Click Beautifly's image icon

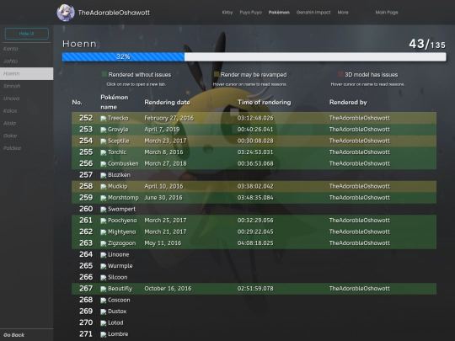tap(104, 289)
